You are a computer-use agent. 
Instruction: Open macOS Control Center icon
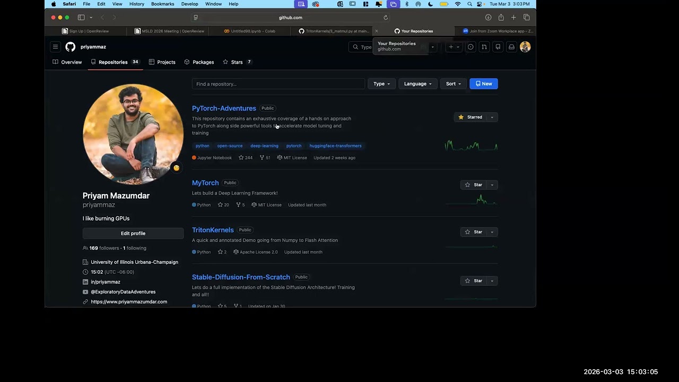[x=480, y=4]
